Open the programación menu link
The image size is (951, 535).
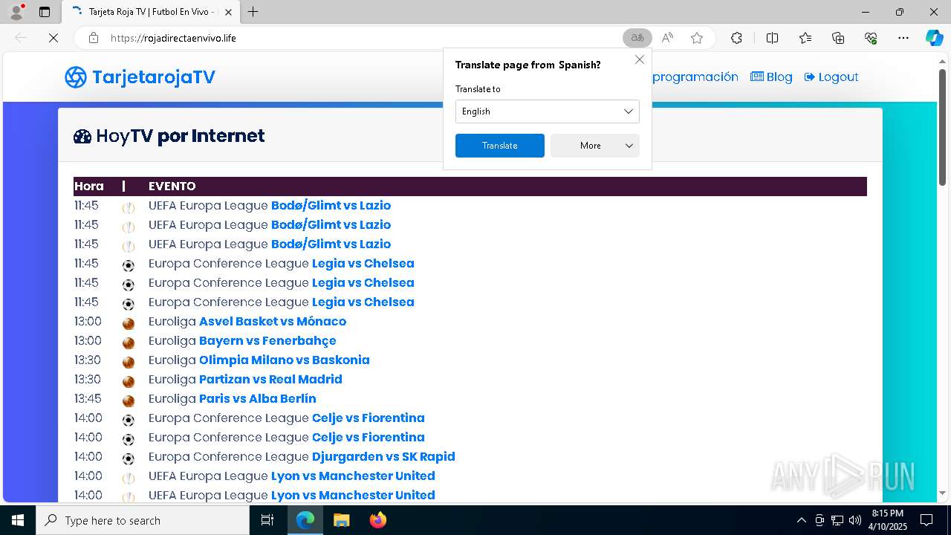point(695,77)
